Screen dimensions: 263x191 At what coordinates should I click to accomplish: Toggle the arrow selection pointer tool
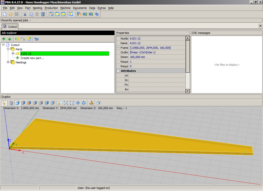4,103
